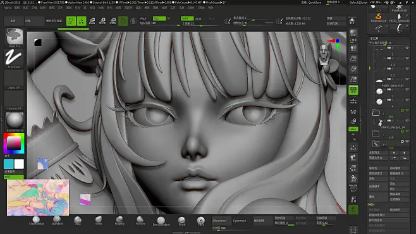
Task: Pick the Move brush from bottom shelf
Action: tap(99, 221)
